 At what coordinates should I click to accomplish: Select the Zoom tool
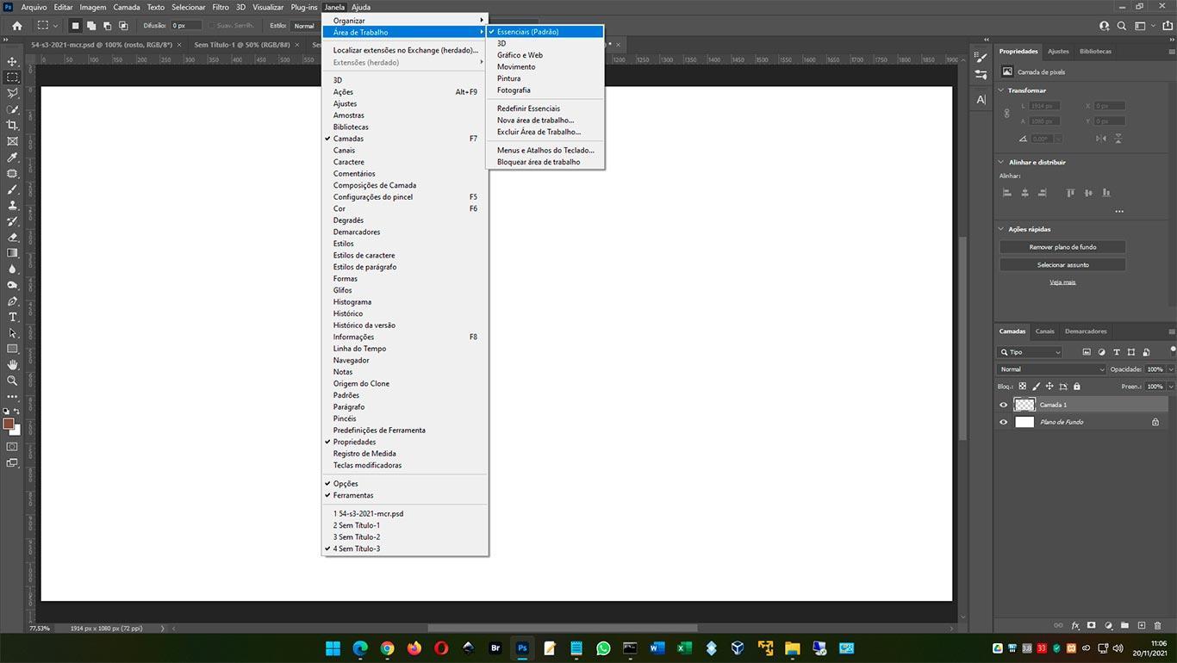[12, 381]
